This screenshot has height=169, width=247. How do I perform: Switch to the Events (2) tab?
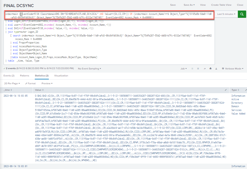[9, 76]
